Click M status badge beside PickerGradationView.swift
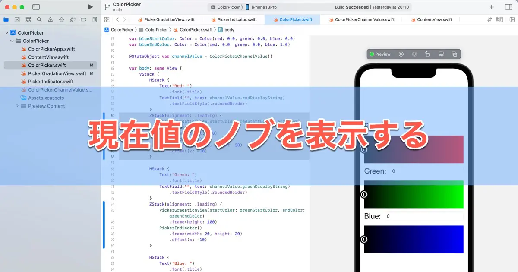The height and width of the screenshot is (272, 518). tap(92, 73)
